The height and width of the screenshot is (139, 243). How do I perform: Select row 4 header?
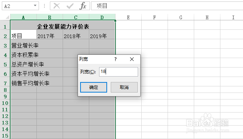pyautogui.click(x=5, y=53)
